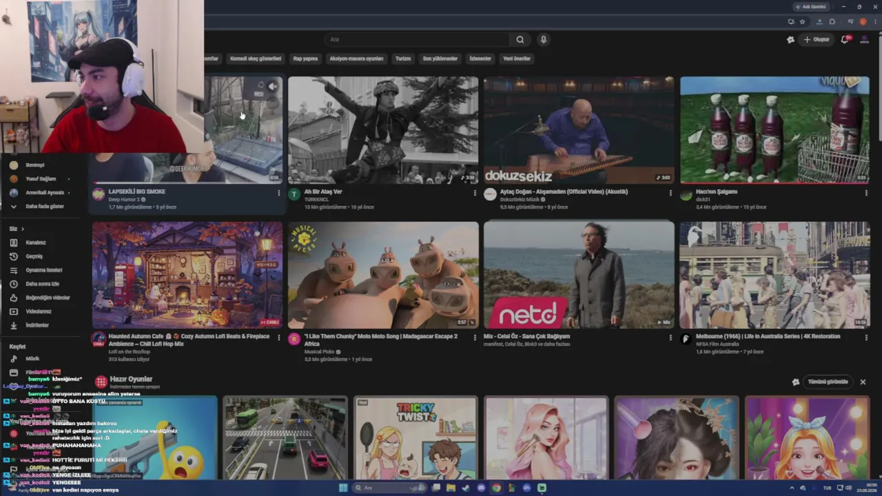Open Daha sonra izle list

click(x=41, y=284)
